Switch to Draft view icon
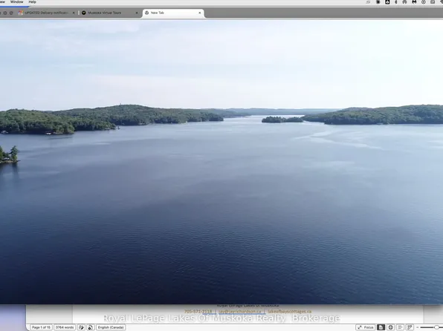This screenshot has width=443, height=331. tap(410, 327)
